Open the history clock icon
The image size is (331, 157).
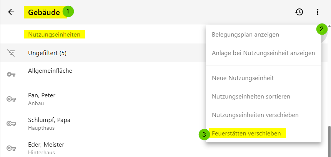[299, 12]
